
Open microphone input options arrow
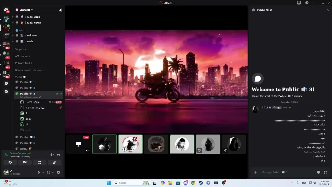pos(43,172)
